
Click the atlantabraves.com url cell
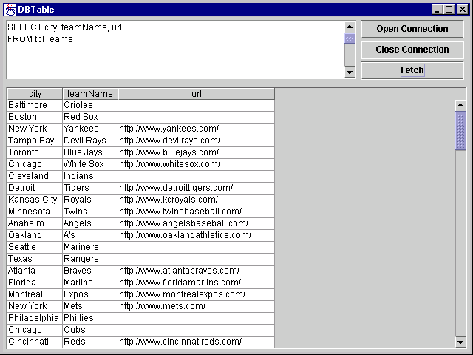tap(197, 271)
